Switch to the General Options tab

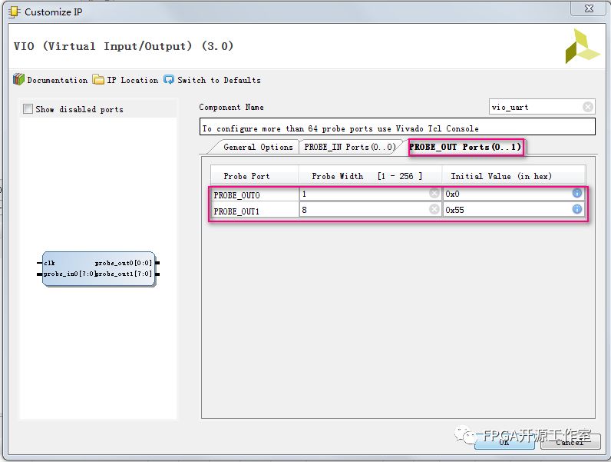click(257, 147)
